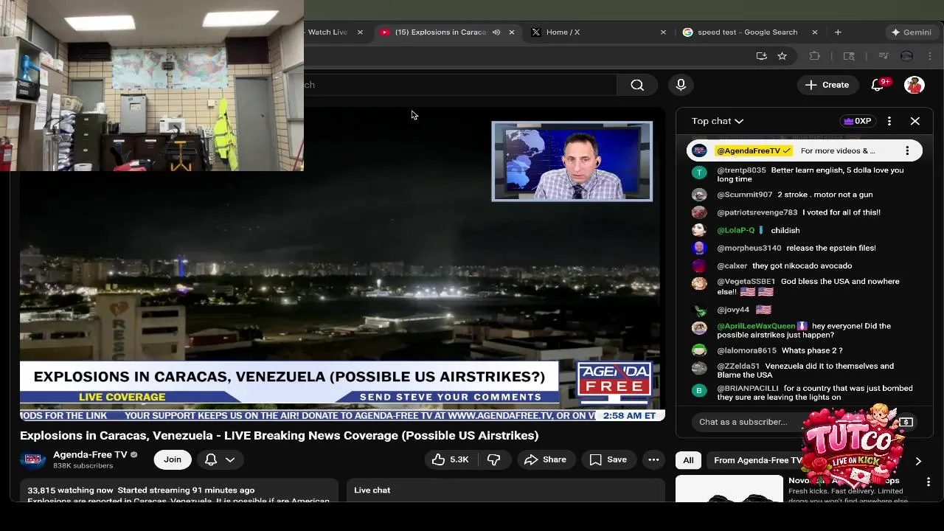The height and width of the screenshot is (531, 944).
Task: Select the From Agenda-Free TV chip
Action: [x=758, y=460]
